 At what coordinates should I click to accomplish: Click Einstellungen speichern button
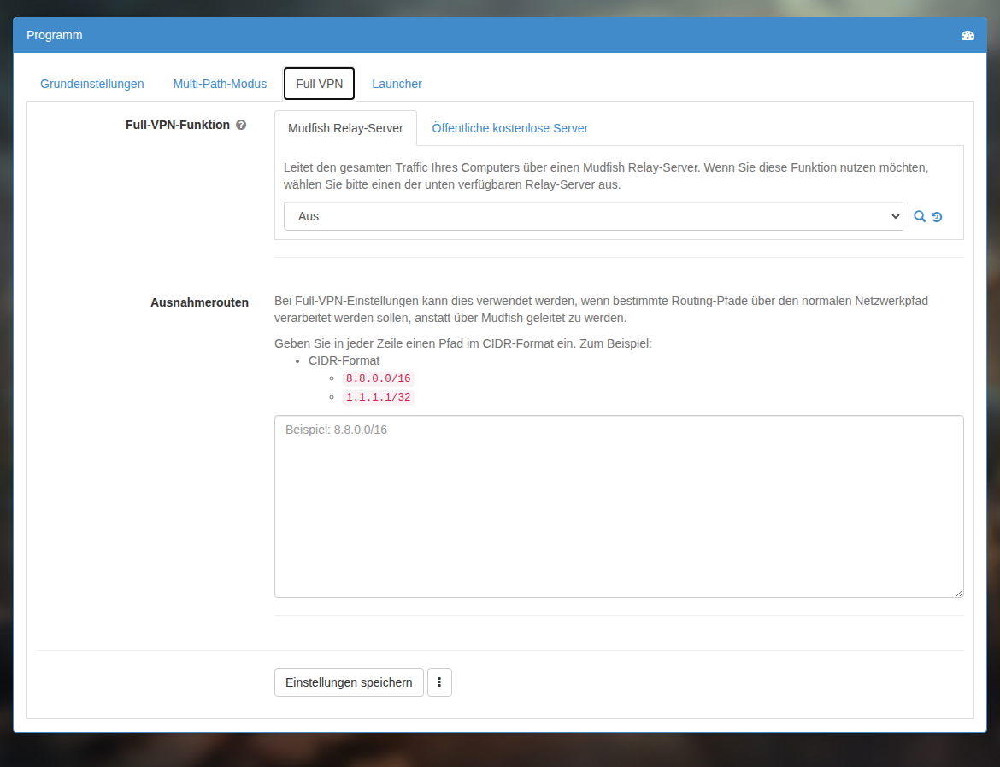click(349, 682)
